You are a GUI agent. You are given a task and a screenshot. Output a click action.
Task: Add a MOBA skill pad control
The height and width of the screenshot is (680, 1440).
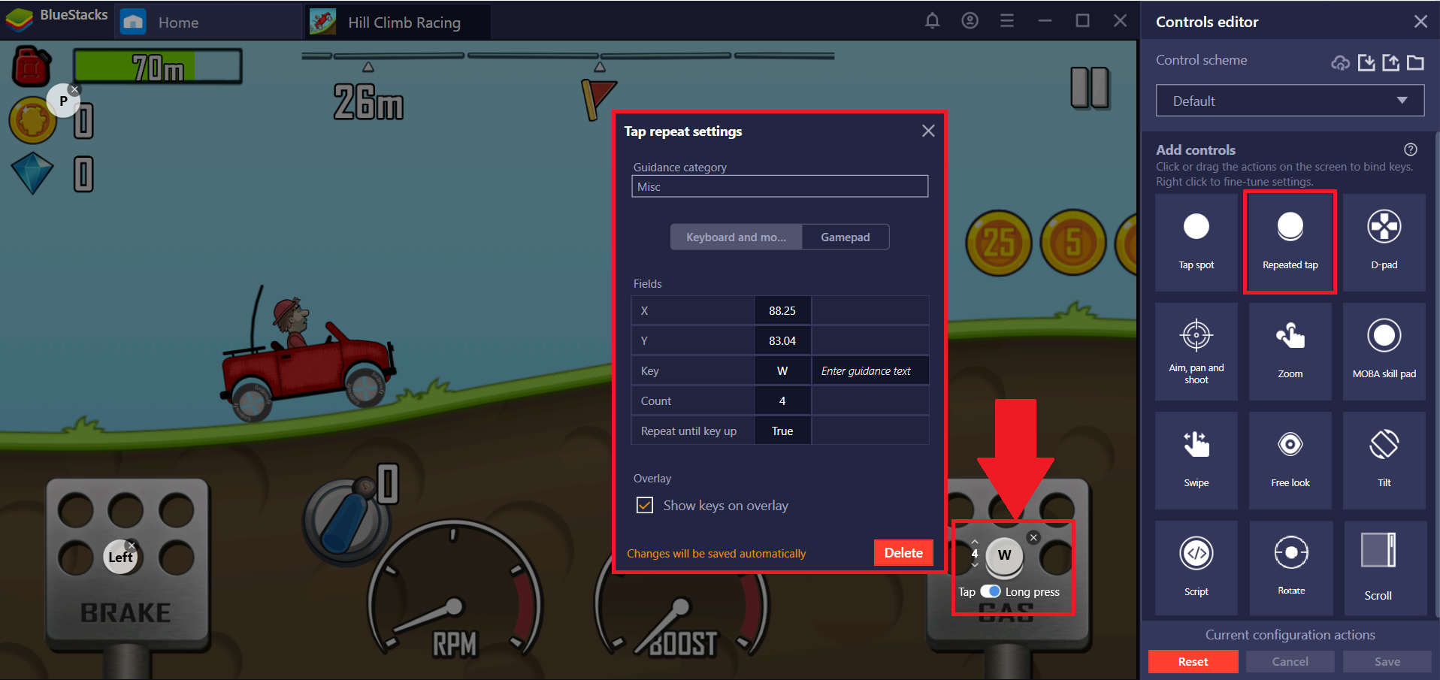click(1384, 351)
